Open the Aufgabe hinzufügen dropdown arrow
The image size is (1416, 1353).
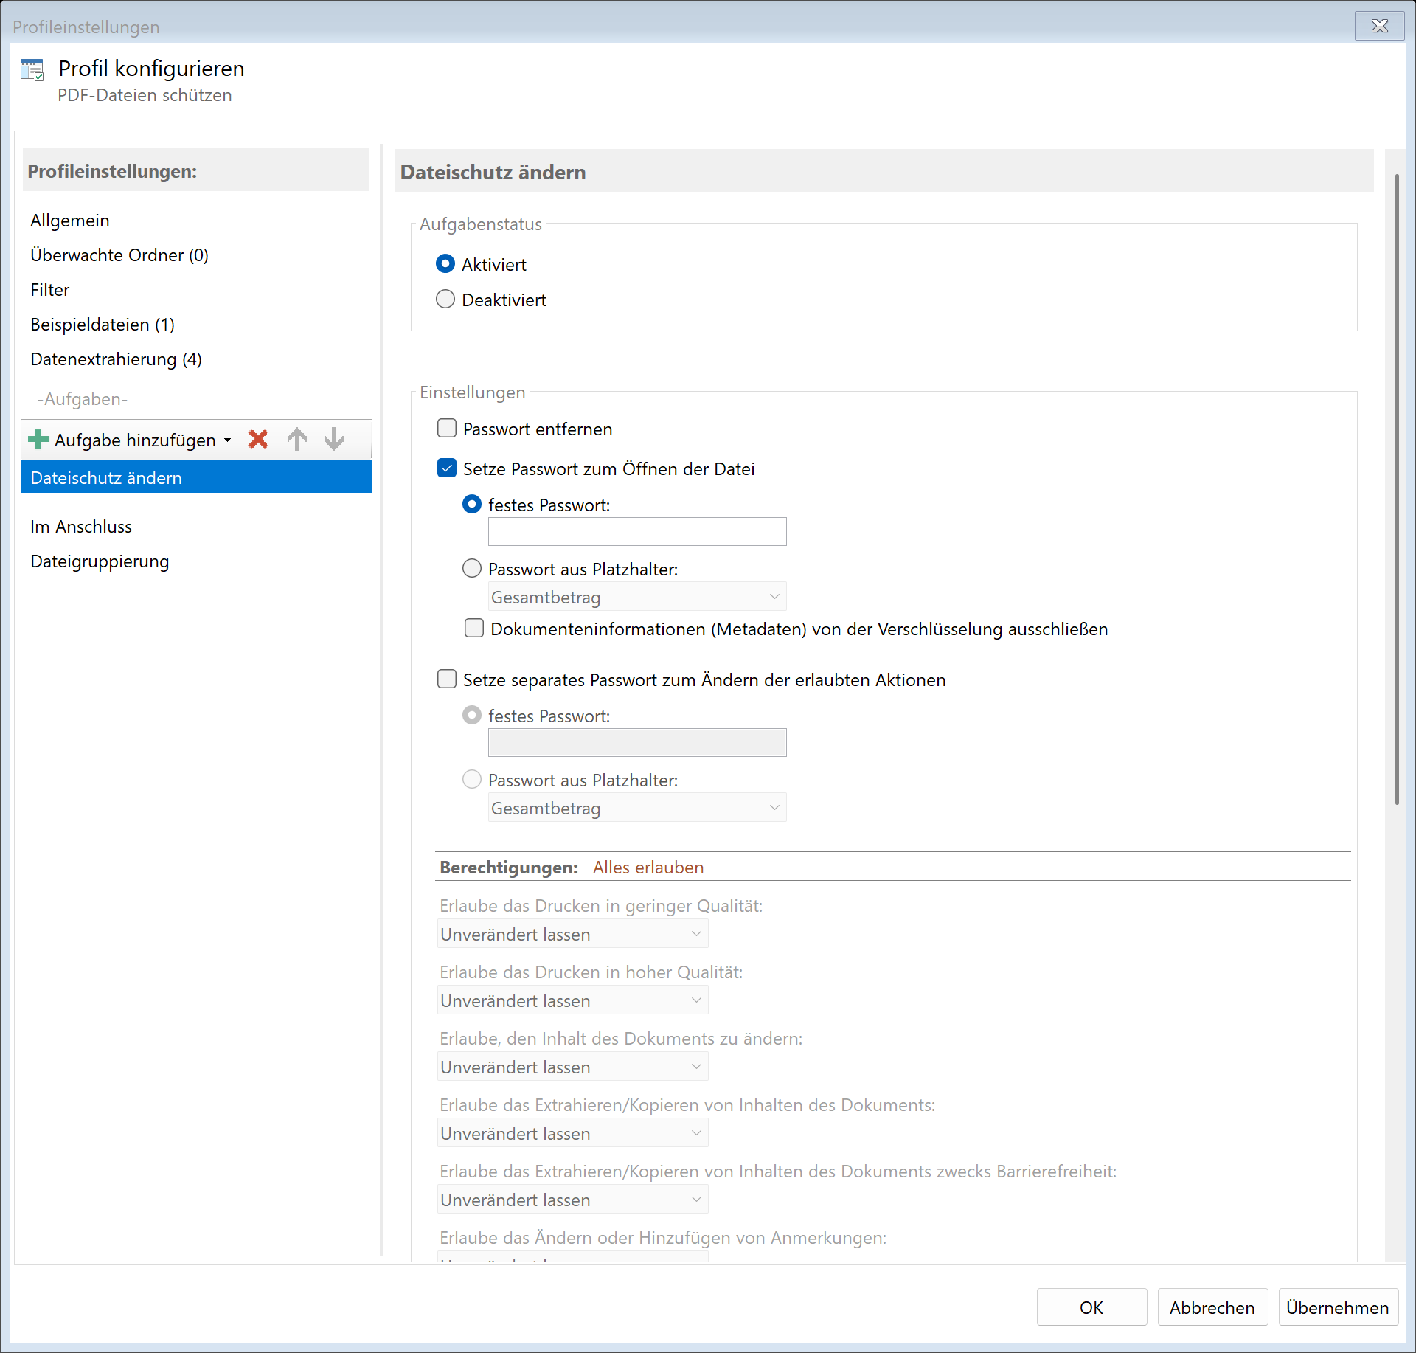[x=228, y=440]
